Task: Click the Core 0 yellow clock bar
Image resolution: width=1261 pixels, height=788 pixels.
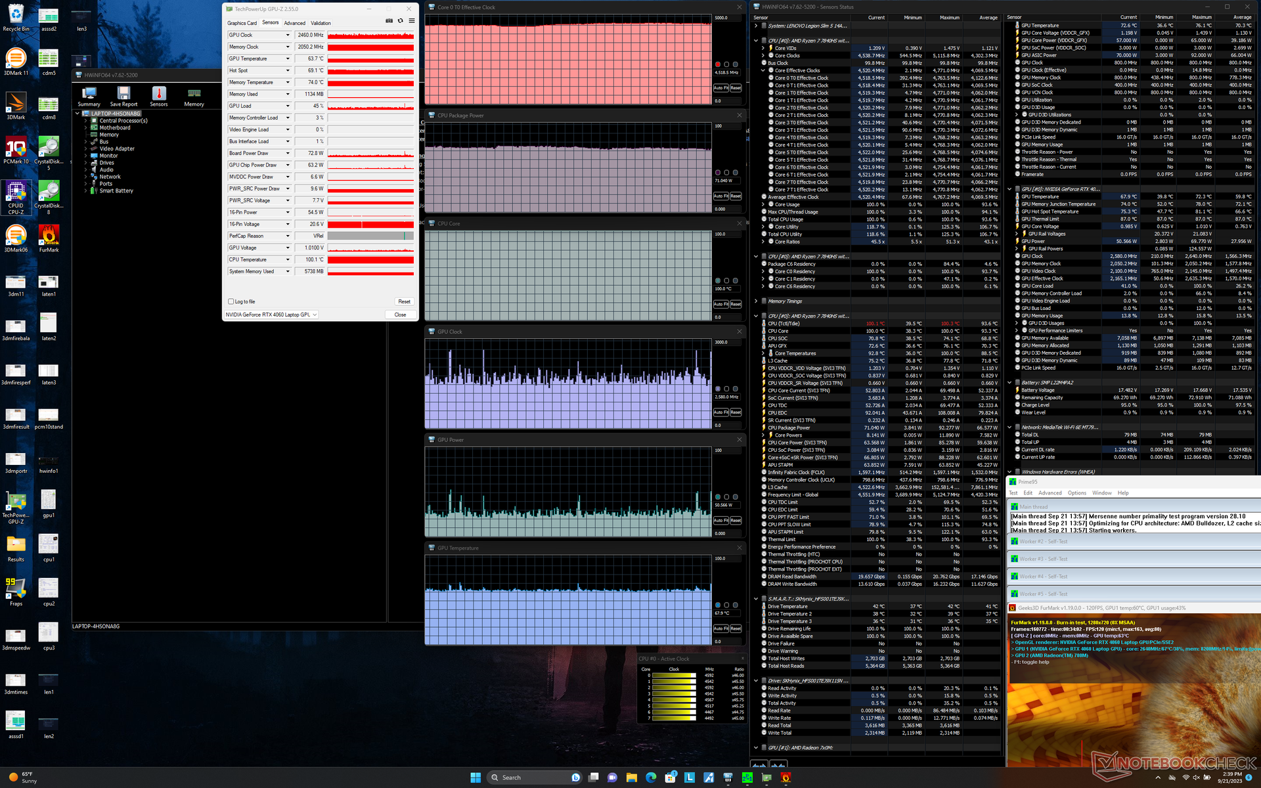Action: coord(674,675)
